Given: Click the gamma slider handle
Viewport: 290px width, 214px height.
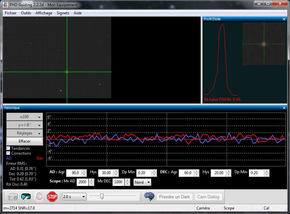Looking at the screenshot, I should click(x=102, y=196).
